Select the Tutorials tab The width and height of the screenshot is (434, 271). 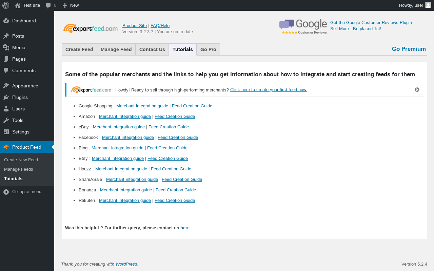point(183,49)
